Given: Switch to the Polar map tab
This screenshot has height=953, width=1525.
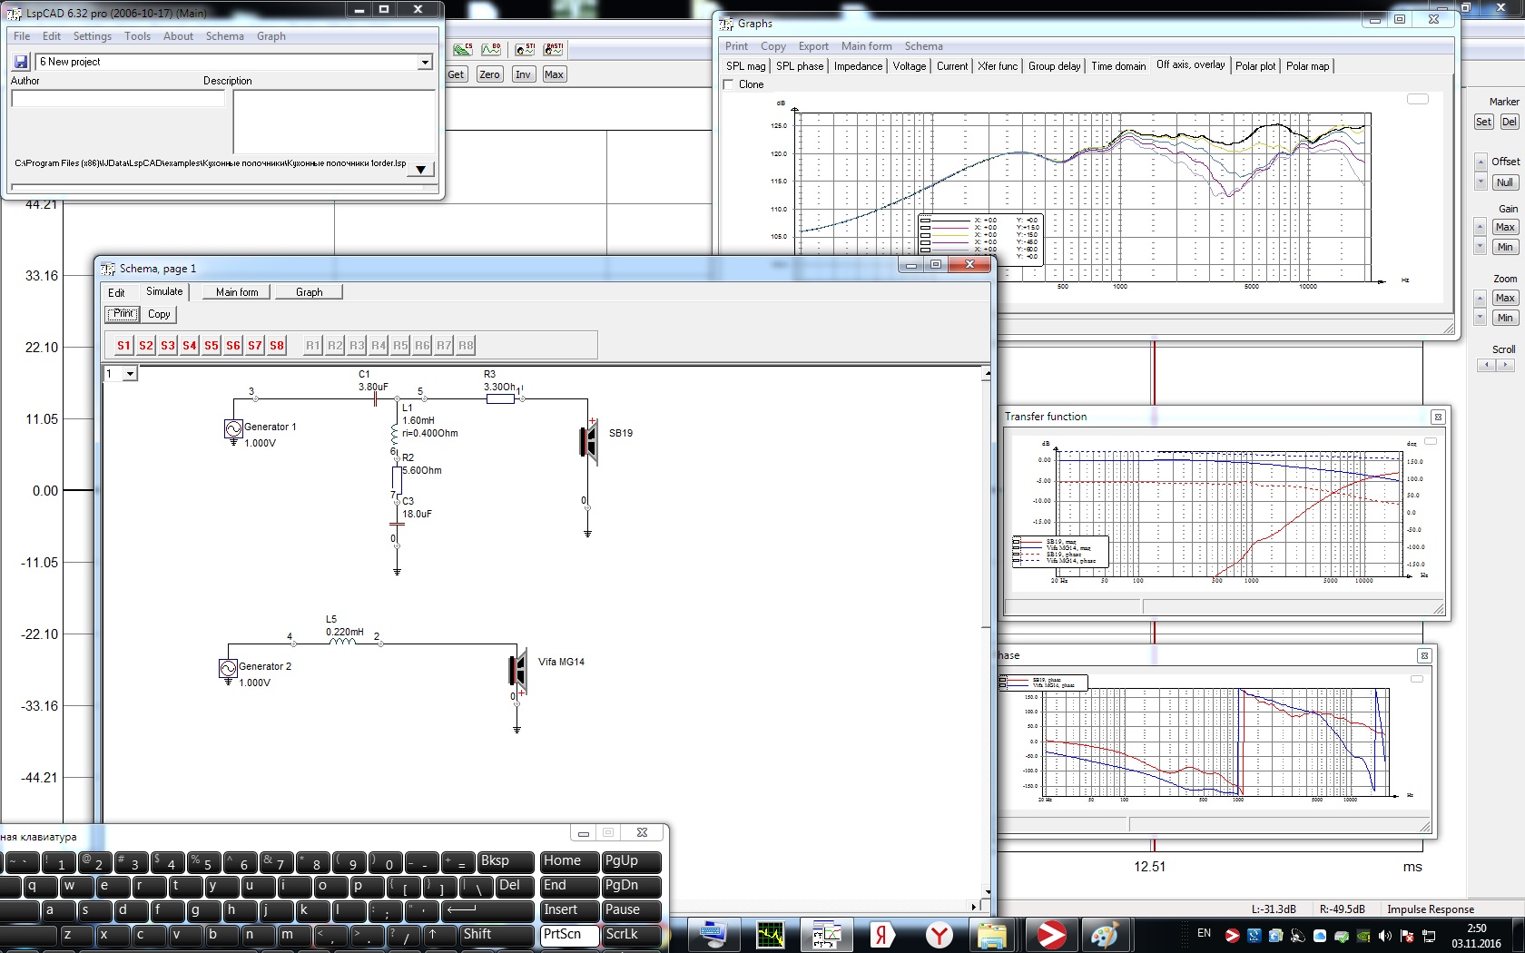Looking at the screenshot, I should pos(1307,66).
